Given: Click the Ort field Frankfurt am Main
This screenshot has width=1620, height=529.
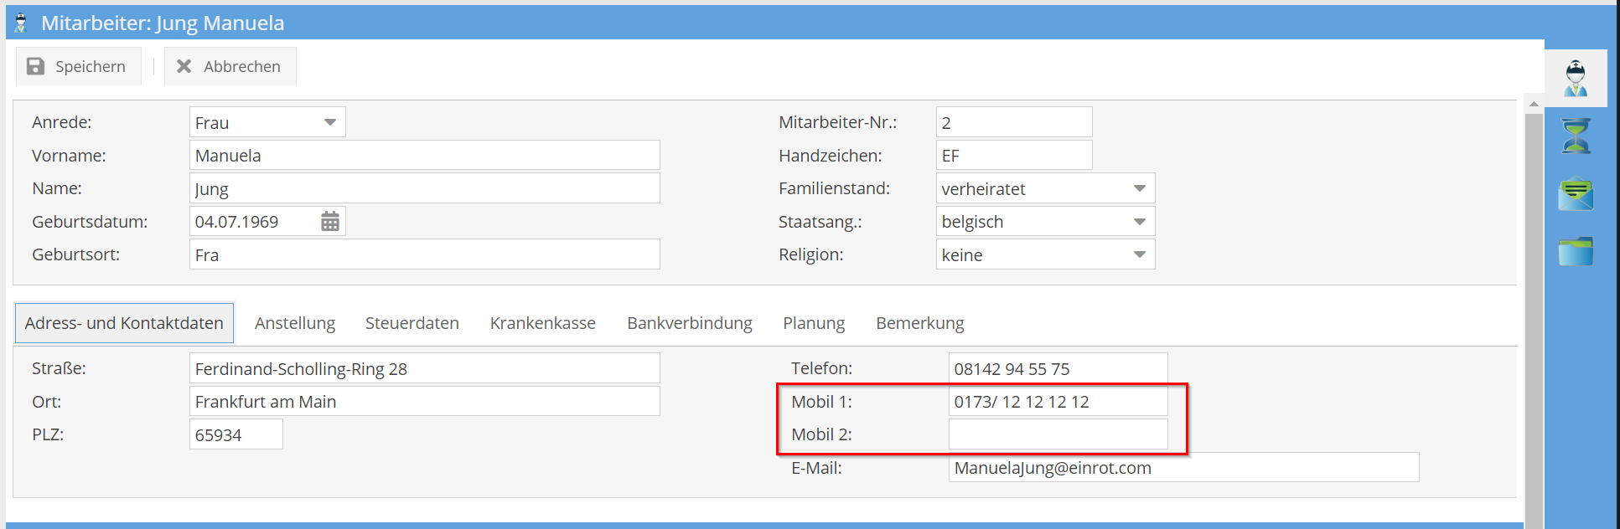Looking at the screenshot, I should (425, 401).
